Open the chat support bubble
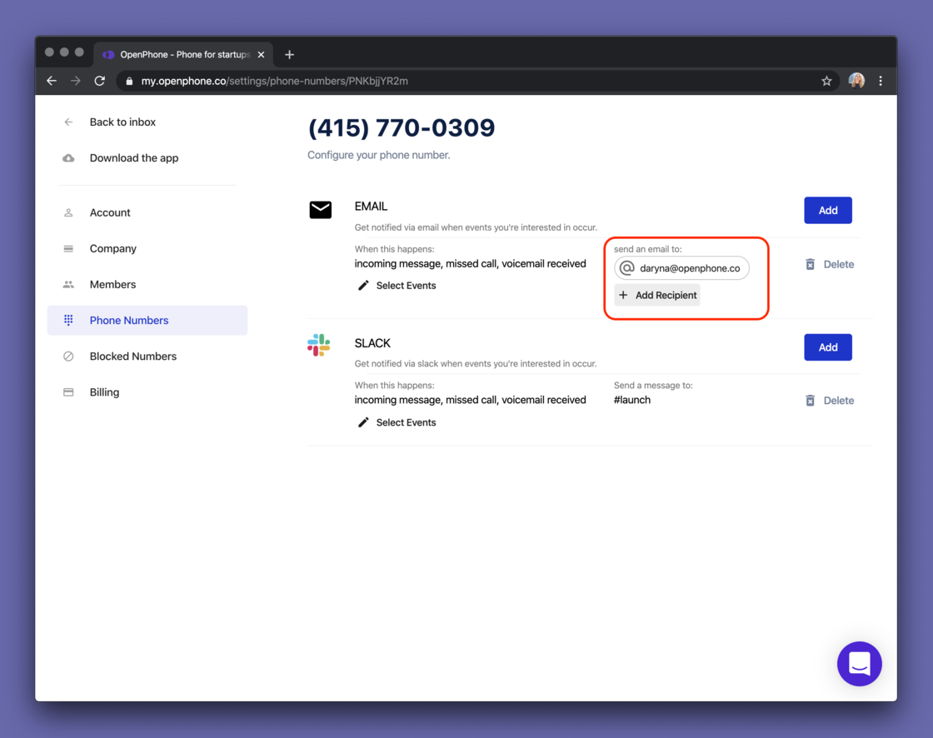Image resolution: width=933 pixels, height=738 pixels. [859, 664]
